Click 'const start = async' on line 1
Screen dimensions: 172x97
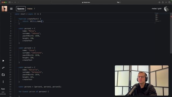[24, 14]
